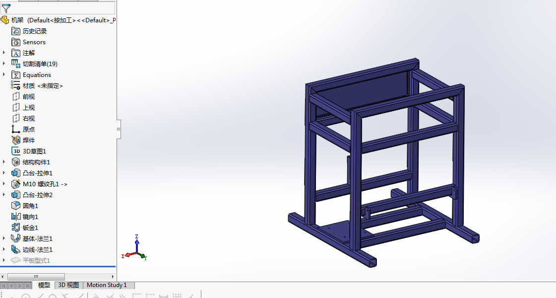This screenshot has width=556, height=298.
Task: Click the 注解 annotations icon
Action: pos(15,53)
